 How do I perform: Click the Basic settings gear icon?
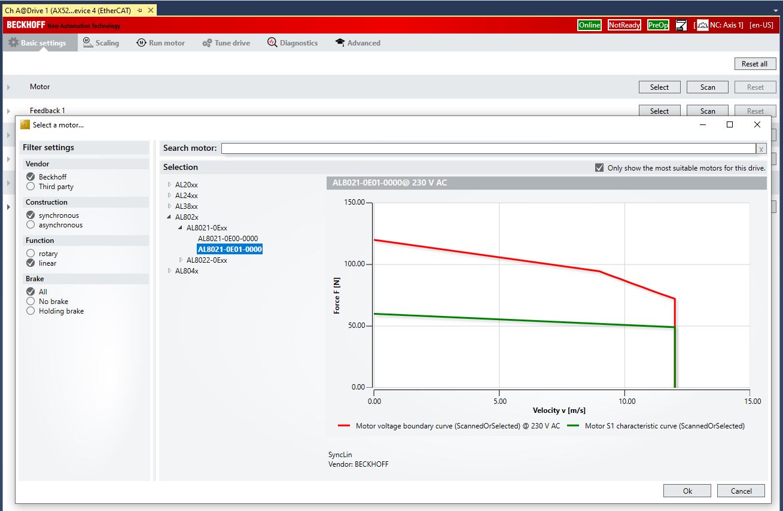[x=13, y=43]
